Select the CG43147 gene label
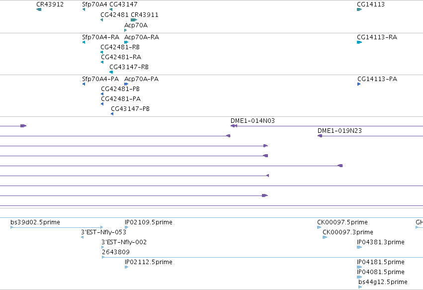Viewport: 423px width, 290px height. click(x=123, y=4)
